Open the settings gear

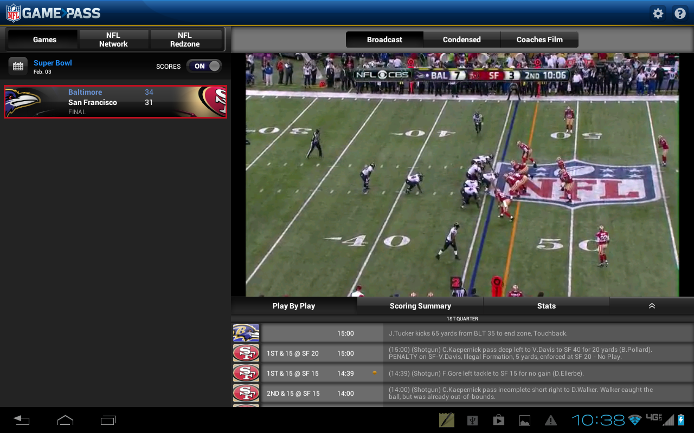(x=658, y=14)
